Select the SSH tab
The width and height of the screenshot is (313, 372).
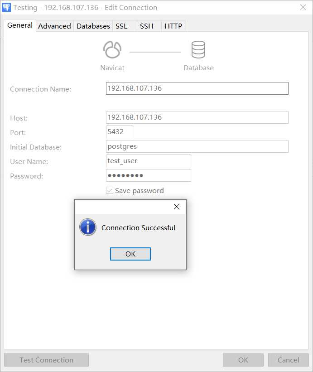[x=147, y=26]
